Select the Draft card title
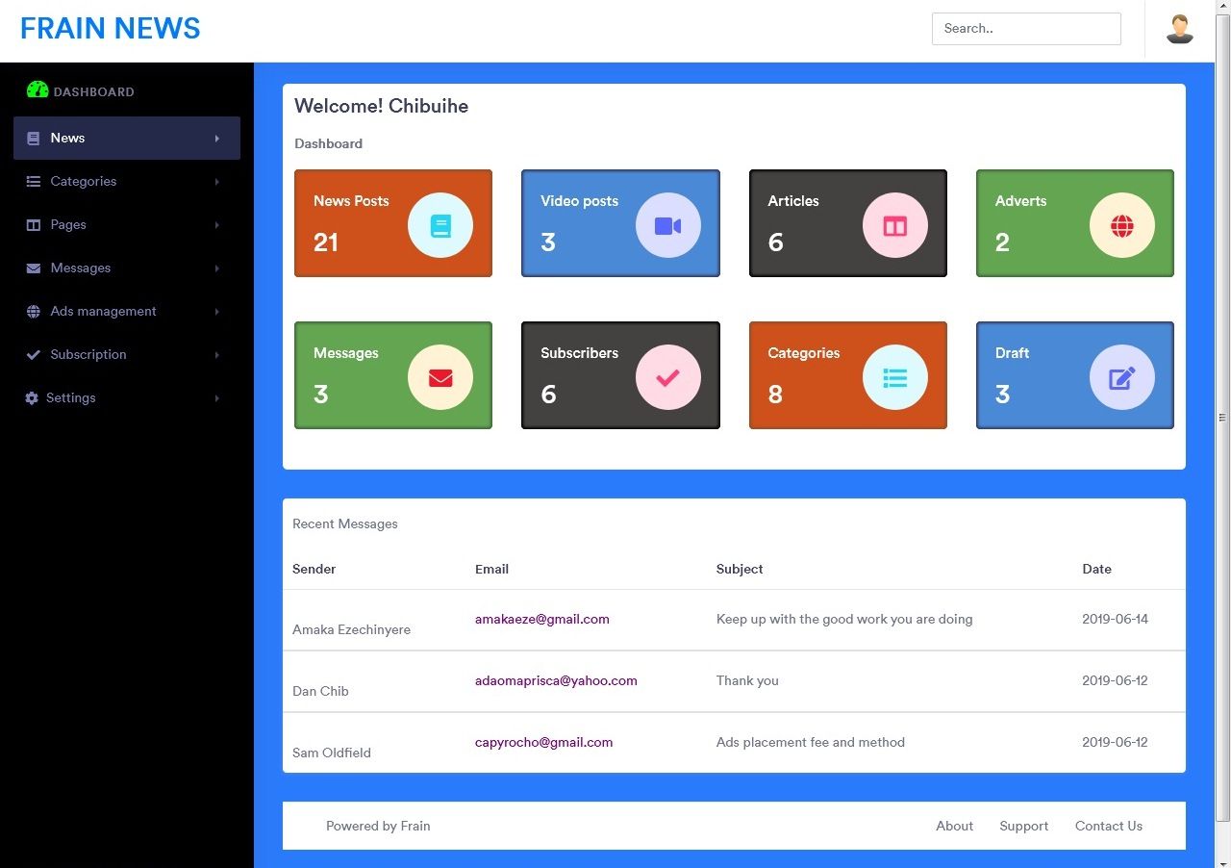Image resolution: width=1231 pixels, height=868 pixels. (1012, 353)
